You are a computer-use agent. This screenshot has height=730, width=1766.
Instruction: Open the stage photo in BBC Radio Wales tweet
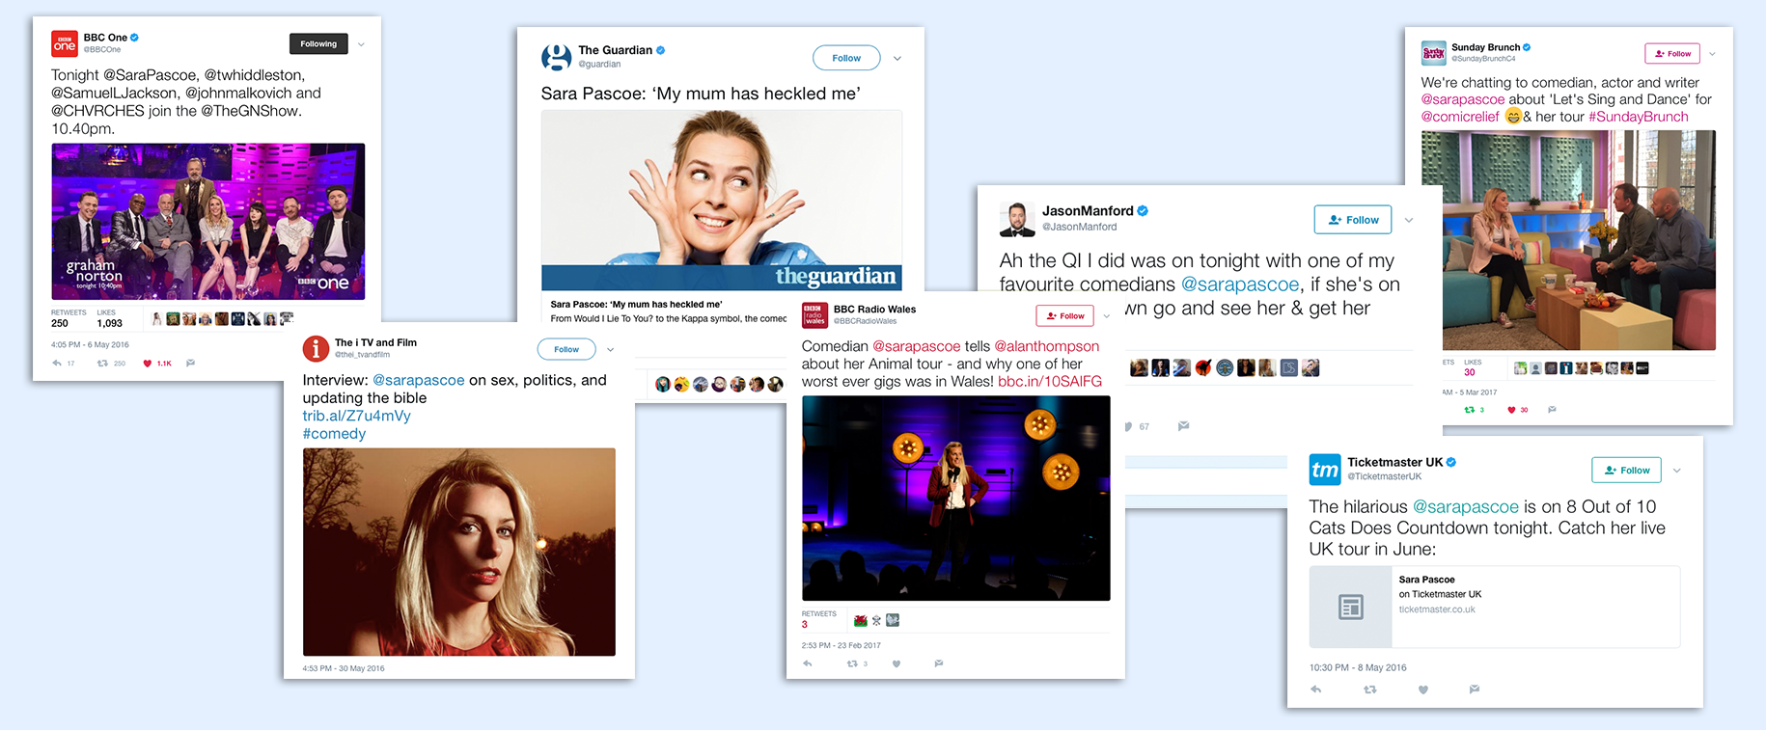(956, 499)
